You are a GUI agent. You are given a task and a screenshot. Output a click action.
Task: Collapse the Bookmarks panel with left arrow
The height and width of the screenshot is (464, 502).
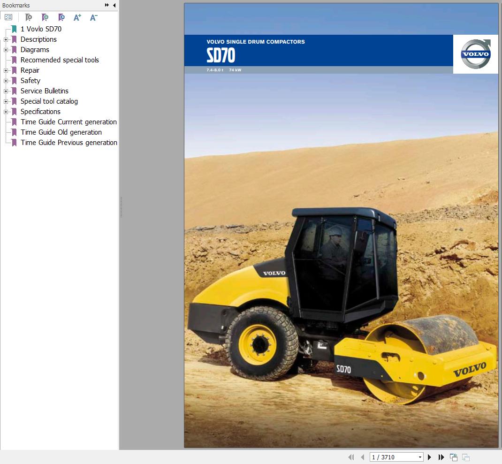pyautogui.click(x=114, y=5)
